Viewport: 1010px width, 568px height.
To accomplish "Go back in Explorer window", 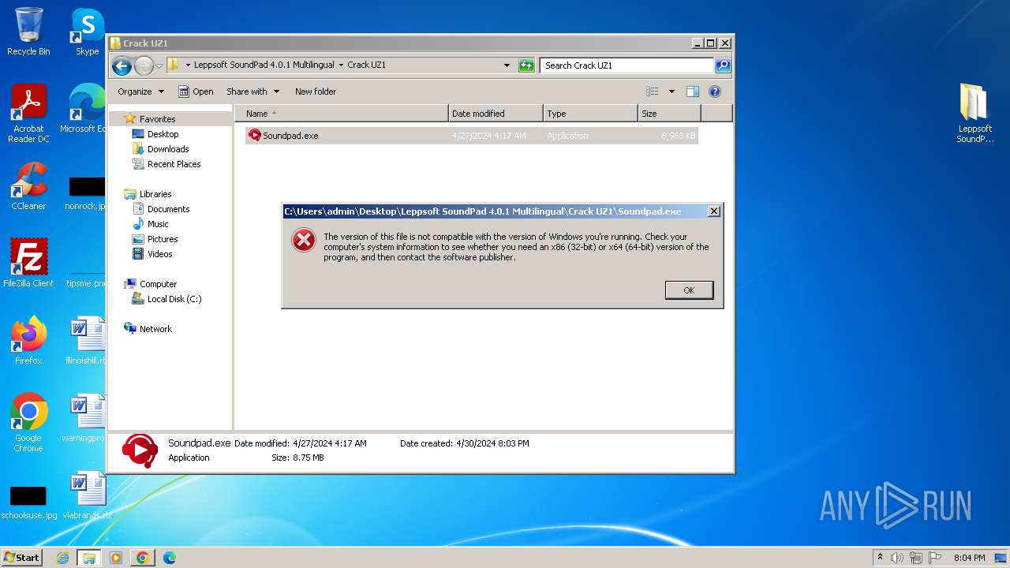I will 122,65.
